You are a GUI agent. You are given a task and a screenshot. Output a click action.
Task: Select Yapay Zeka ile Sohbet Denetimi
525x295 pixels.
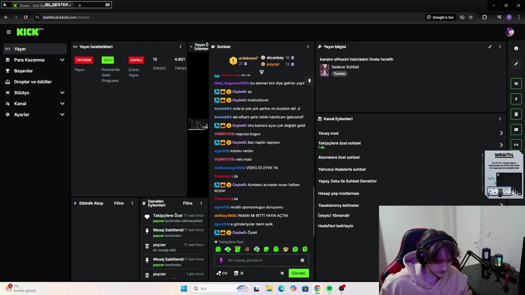347,181
